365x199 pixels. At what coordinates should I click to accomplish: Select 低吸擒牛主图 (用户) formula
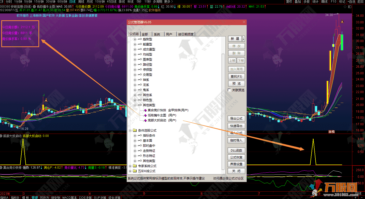(162, 115)
